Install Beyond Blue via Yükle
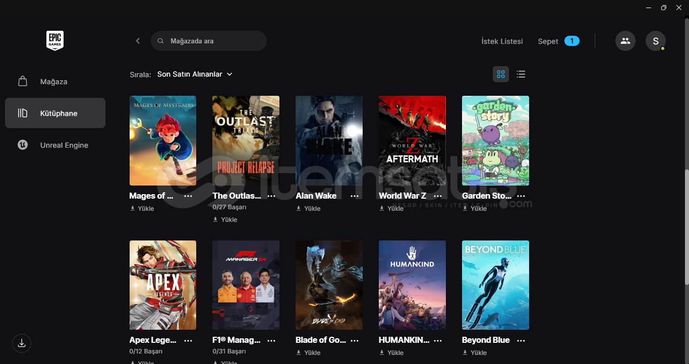Image resolution: width=689 pixels, height=364 pixels. click(x=475, y=353)
